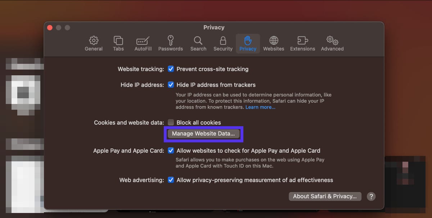Open the General settings gear icon
Screen dimensions: 432x218
pyautogui.click(x=94, y=41)
